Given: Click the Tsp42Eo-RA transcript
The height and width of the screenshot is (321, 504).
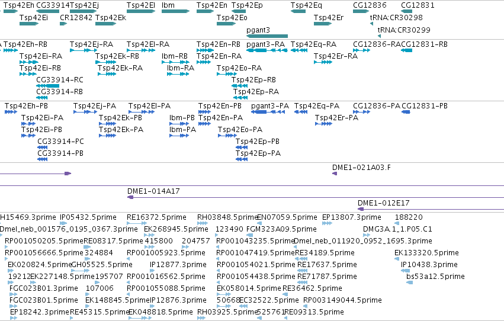Looking at the screenshot, I should tap(227, 74).
